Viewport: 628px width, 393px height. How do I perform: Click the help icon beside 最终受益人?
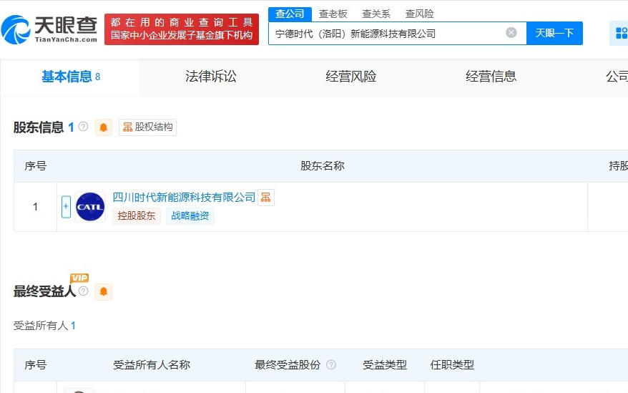[x=84, y=291]
